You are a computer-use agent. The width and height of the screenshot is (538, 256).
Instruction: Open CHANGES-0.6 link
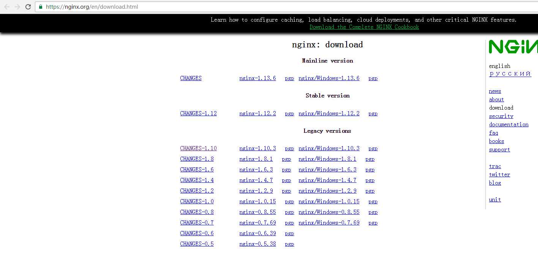pyautogui.click(x=197, y=233)
